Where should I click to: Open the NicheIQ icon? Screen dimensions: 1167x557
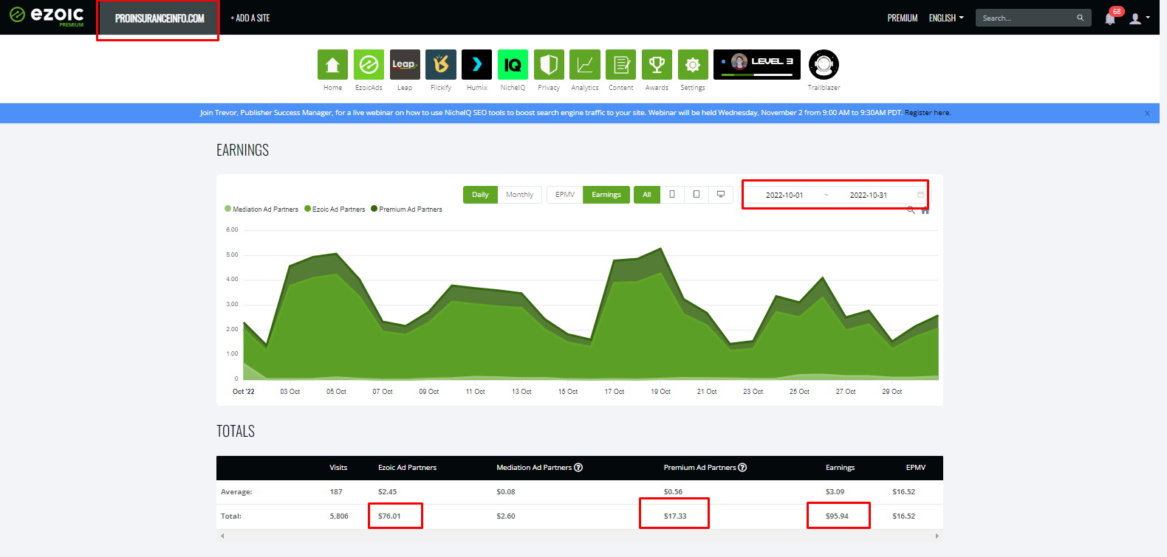point(513,65)
